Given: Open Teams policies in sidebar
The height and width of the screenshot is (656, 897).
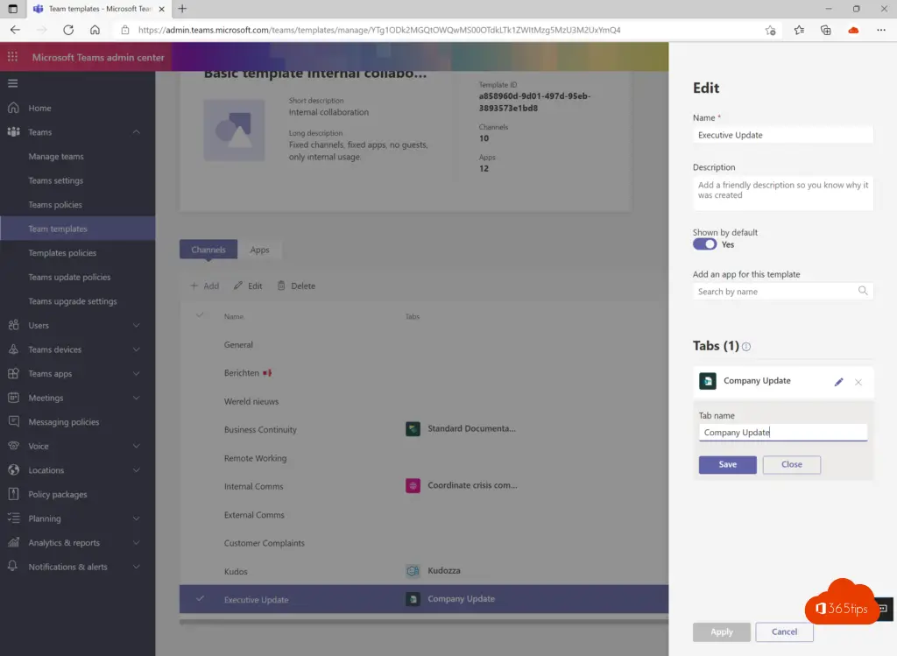Looking at the screenshot, I should point(55,204).
